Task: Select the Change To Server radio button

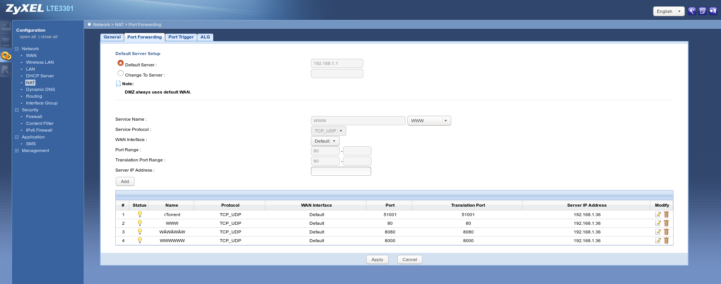Action: (121, 73)
